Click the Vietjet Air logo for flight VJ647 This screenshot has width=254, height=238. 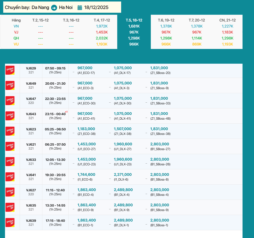(10, 101)
